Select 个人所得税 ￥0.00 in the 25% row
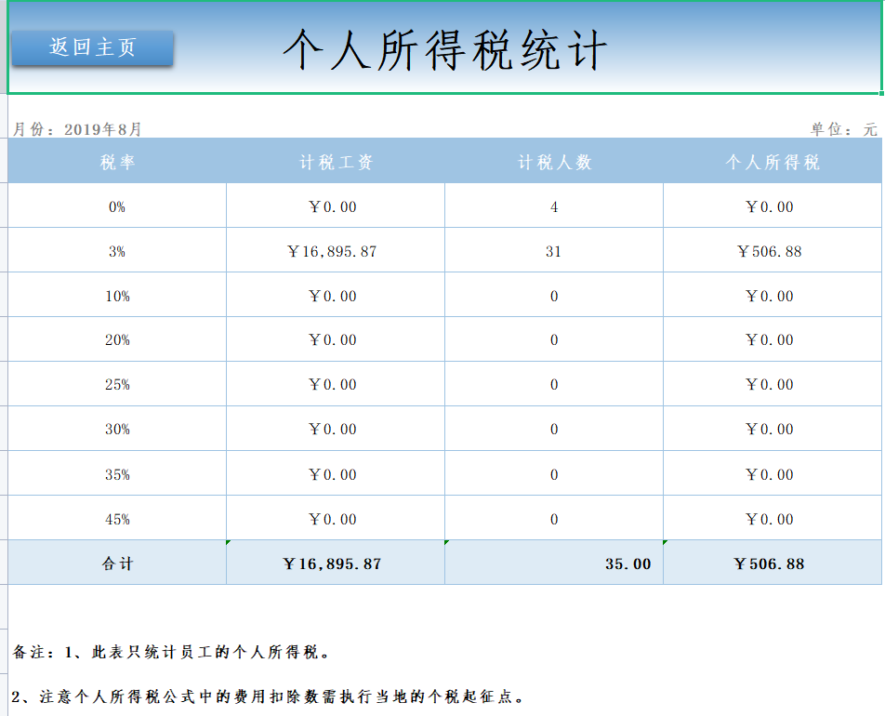Image resolution: width=885 pixels, height=716 pixels. pos(773,384)
